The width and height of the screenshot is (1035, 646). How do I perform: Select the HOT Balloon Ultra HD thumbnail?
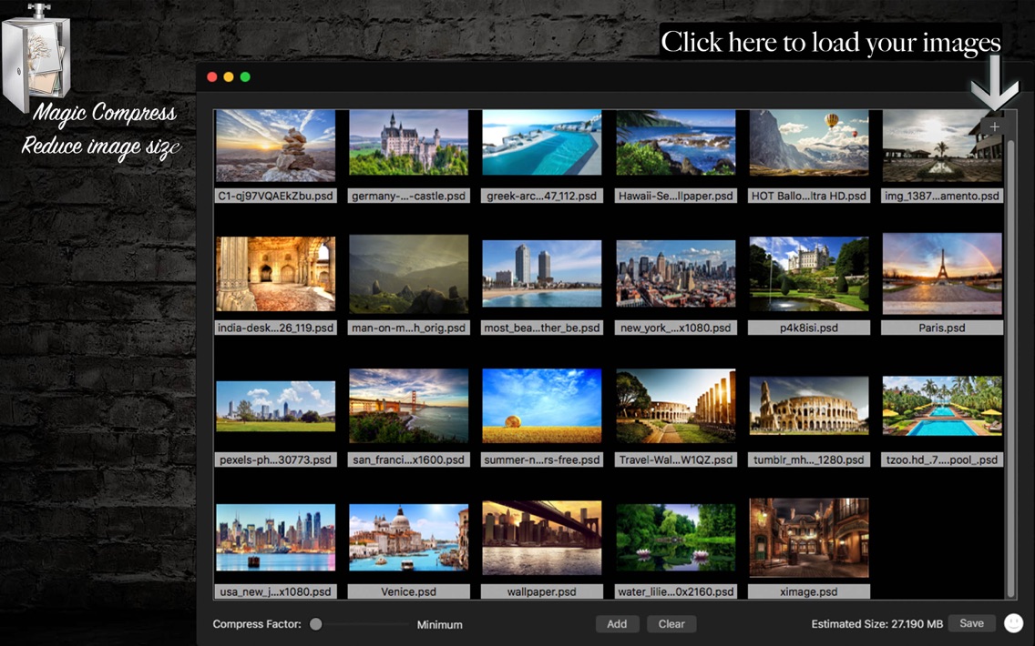click(808, 143)
